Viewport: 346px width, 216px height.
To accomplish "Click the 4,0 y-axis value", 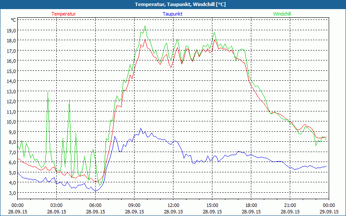I will tap(13, 182).
